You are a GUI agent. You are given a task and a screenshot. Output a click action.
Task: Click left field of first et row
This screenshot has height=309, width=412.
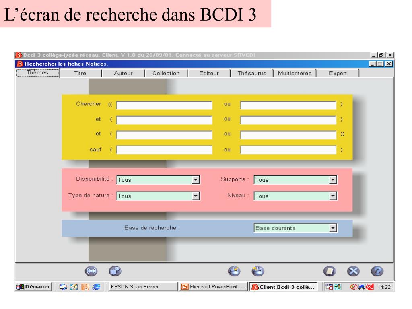coord(165,120)
